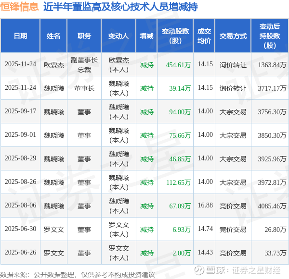The width and height of the screenshot is (289, 279).
Task: Click the 恒锋信息 company name in title
Action: click(19, 7)
